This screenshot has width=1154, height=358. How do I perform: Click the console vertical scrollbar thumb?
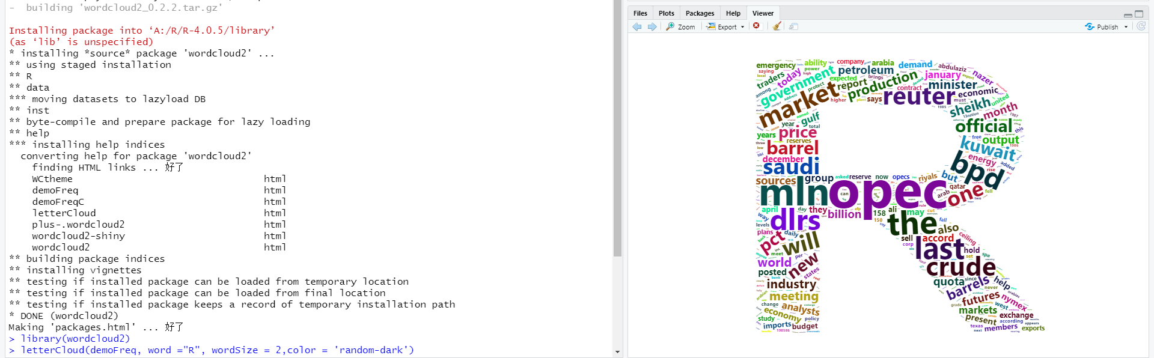tap(617, 128)
